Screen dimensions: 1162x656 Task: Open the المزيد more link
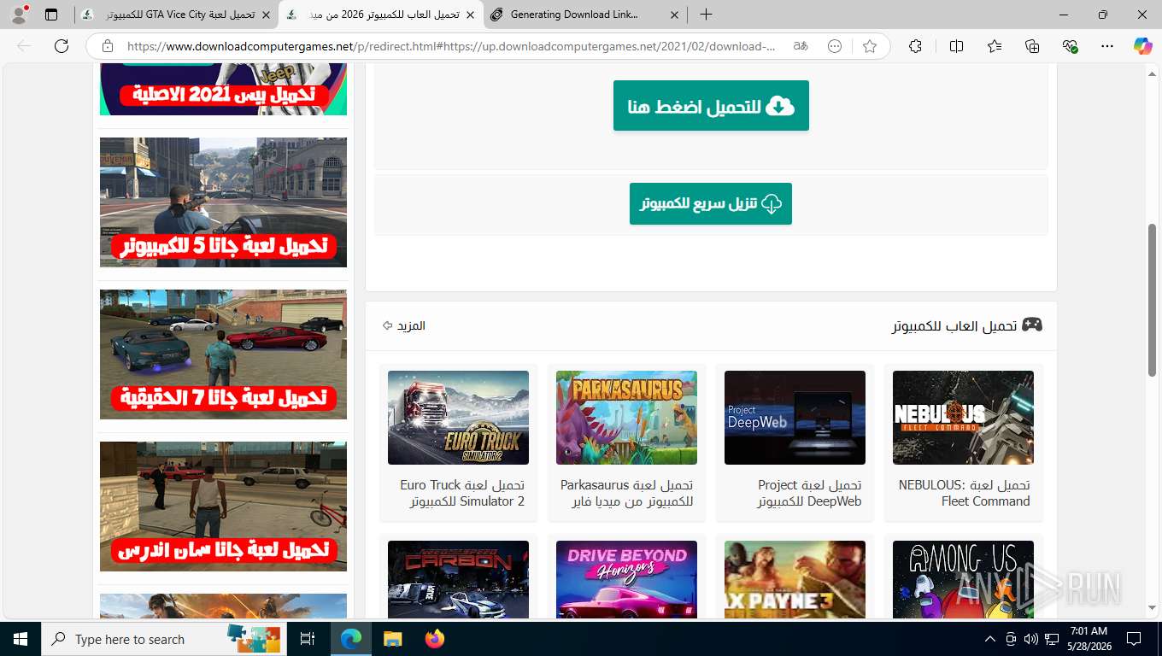coord(403,325)
